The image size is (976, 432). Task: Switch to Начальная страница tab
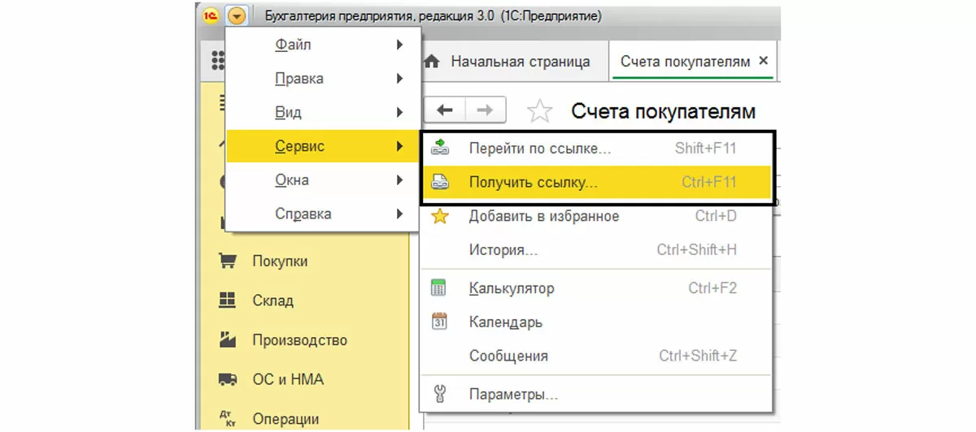tap(520, 62)
